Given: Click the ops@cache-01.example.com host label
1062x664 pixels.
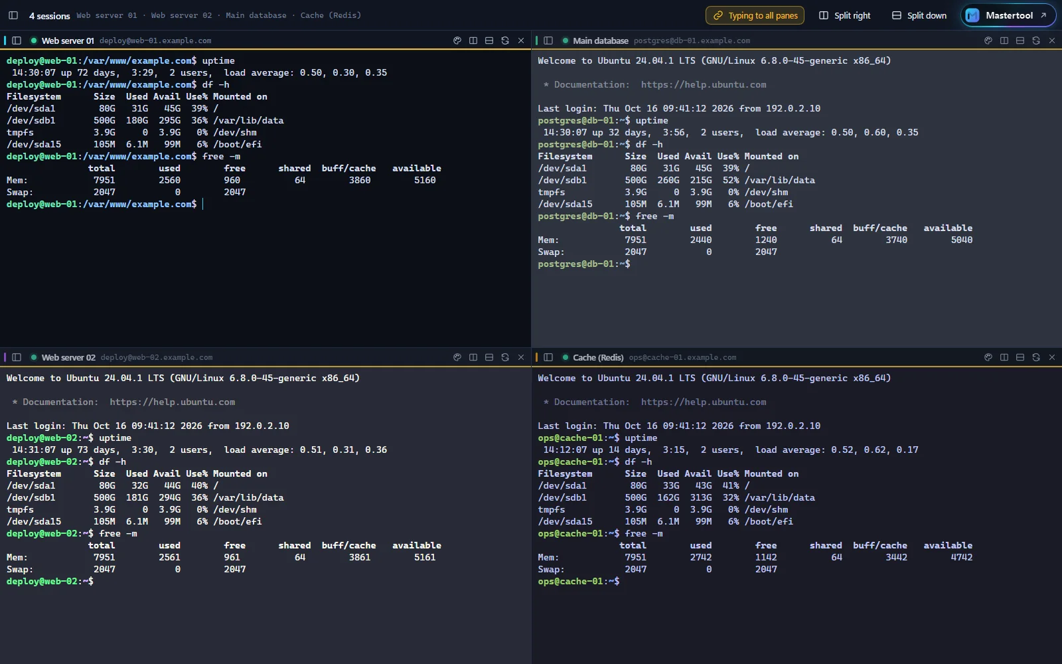Looking at the screenshot, I should coord(682,357).
